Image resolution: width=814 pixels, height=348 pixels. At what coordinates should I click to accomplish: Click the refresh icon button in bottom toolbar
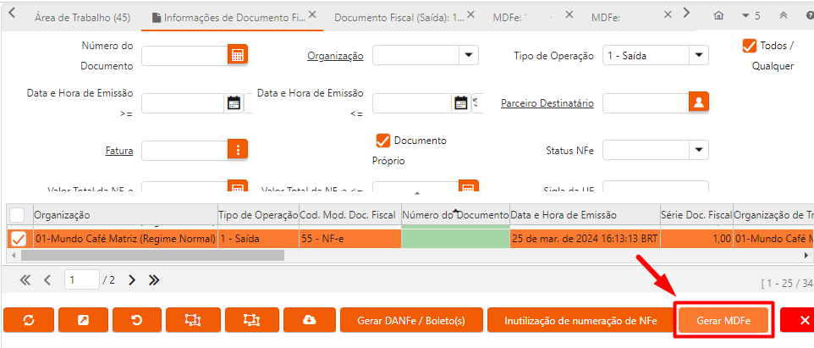[x=29, y=319]
